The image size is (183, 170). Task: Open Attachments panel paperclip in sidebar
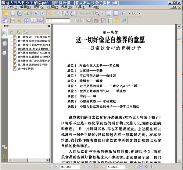[x=5, y=157]
